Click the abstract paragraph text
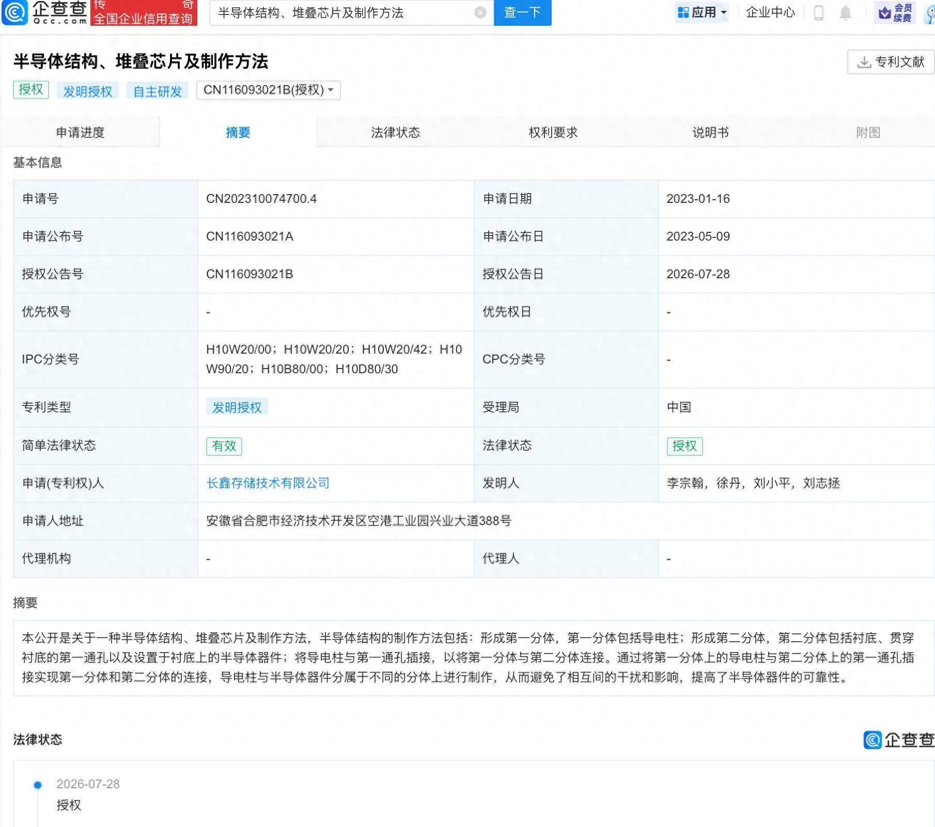 pos(468,658)
